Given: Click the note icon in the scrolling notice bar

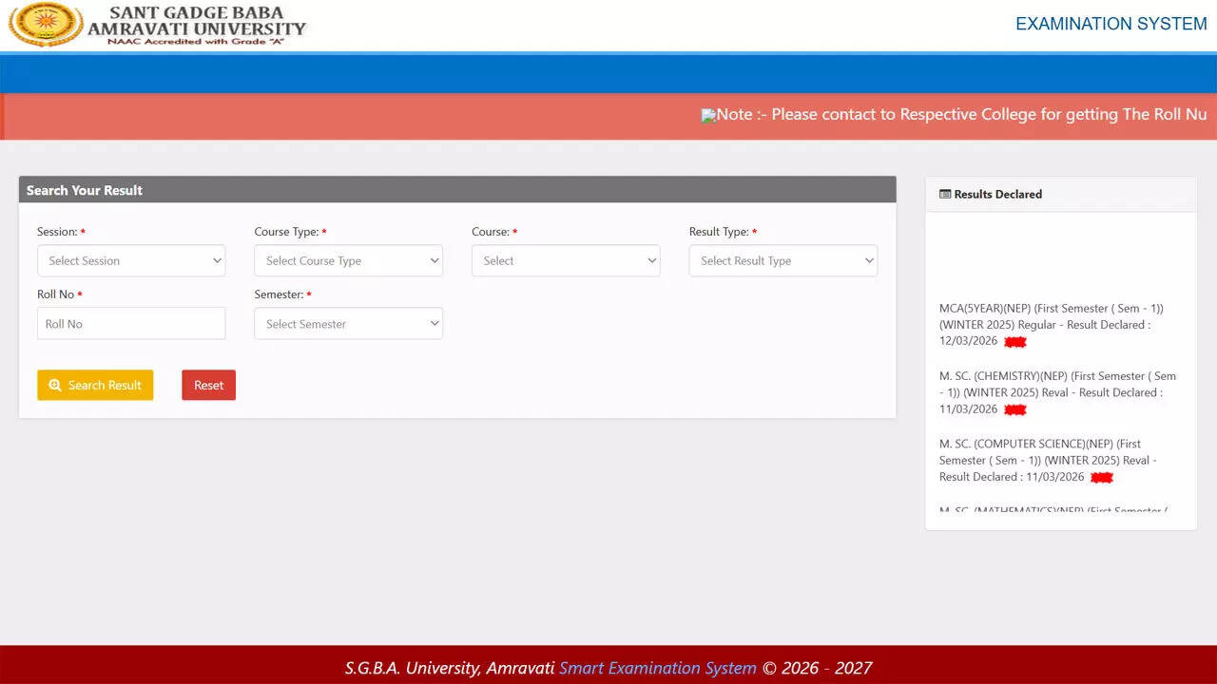Looking at the screenshot, I should point(708,115).
